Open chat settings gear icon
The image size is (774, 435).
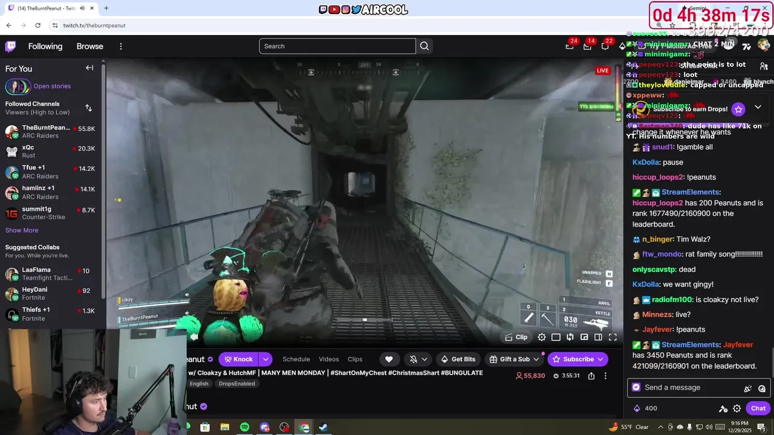(737, 408)
